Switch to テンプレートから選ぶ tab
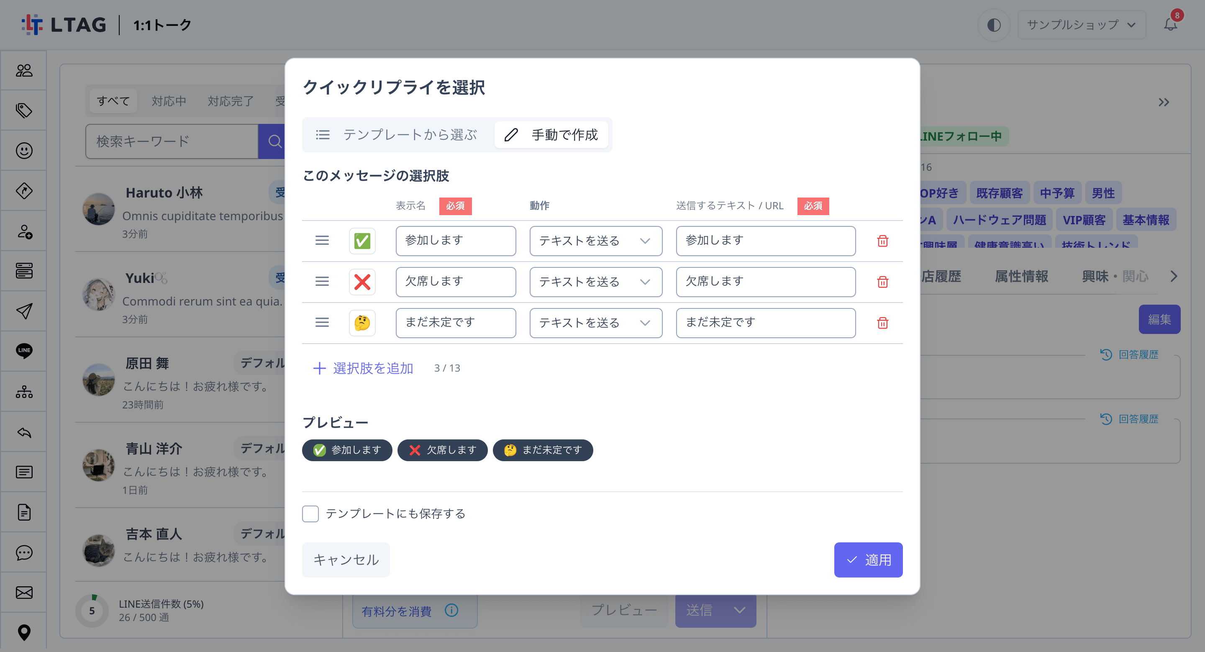This screenshot has width=1205, height=652. pos(398,135)
